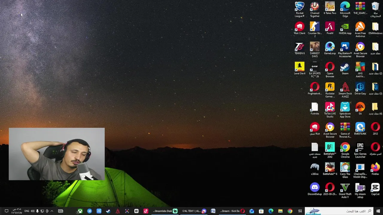The width and height of the screenshot is (383, 215).
Task: Open Pngtreetwit... Opera shortcut
Action: [x=315, y=89]
